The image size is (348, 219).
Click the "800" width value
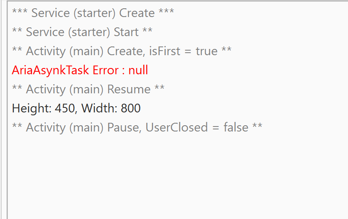pyautogui.click(x=131, y=108)
